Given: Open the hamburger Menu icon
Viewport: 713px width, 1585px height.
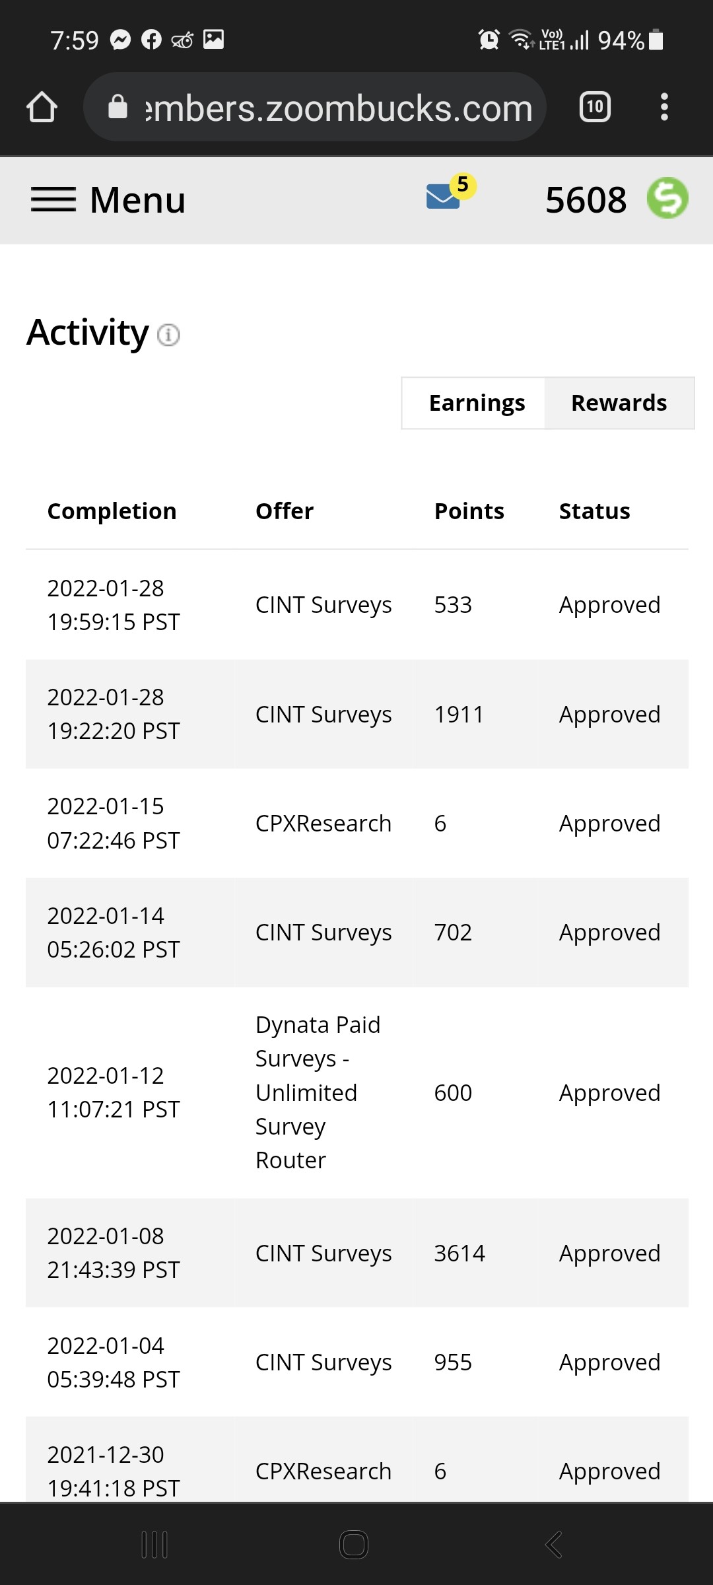Looking at the screenshot, I should (x=53, y=199).
